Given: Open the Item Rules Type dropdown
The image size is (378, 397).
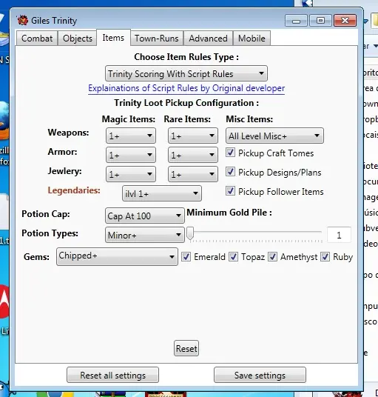Looking at the screenshot, I should point(186,73).
